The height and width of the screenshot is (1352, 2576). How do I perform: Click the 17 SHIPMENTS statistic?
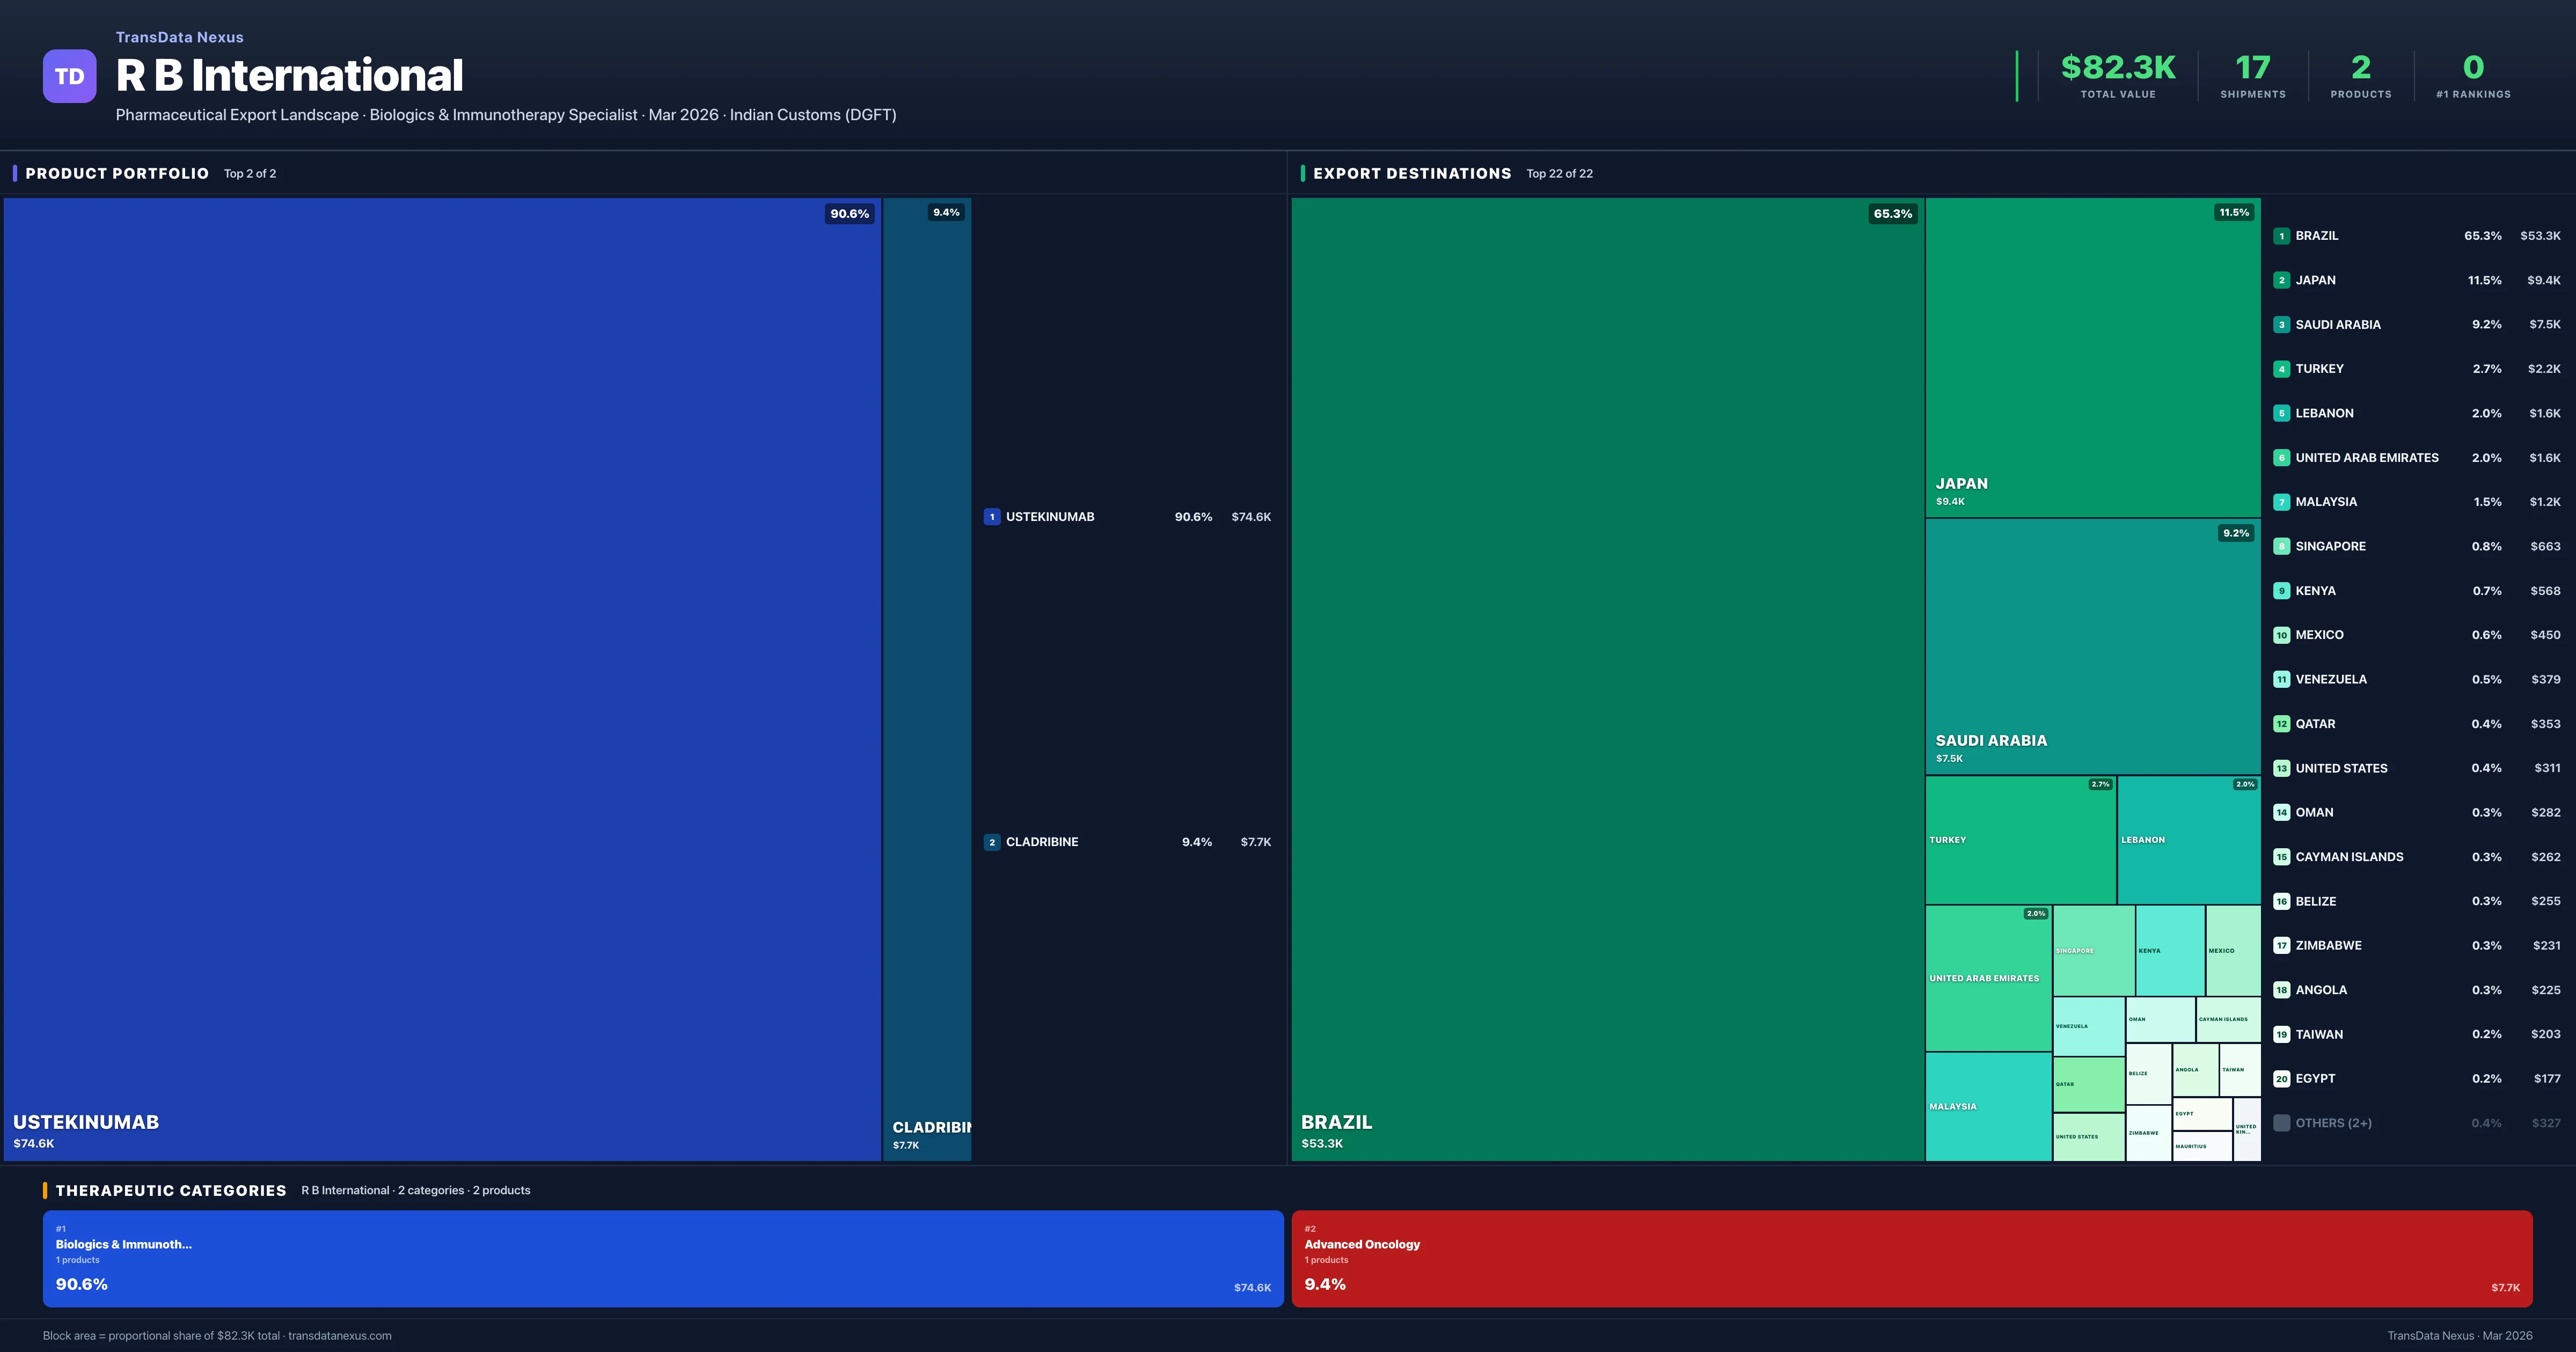[2252, 75]
